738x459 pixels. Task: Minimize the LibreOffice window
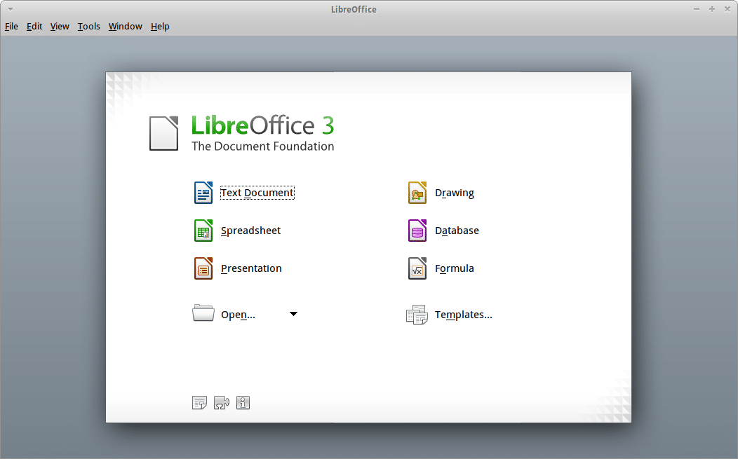point(697,9)
